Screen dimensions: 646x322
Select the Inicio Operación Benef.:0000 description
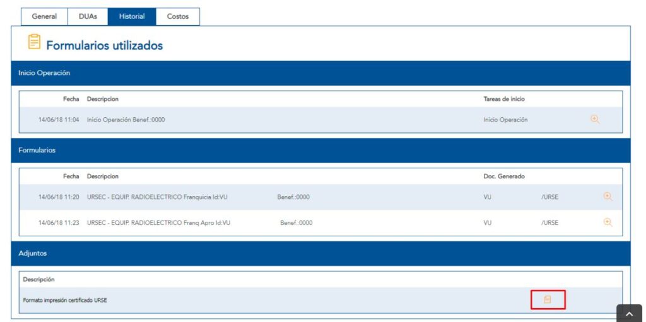(126, 120)
